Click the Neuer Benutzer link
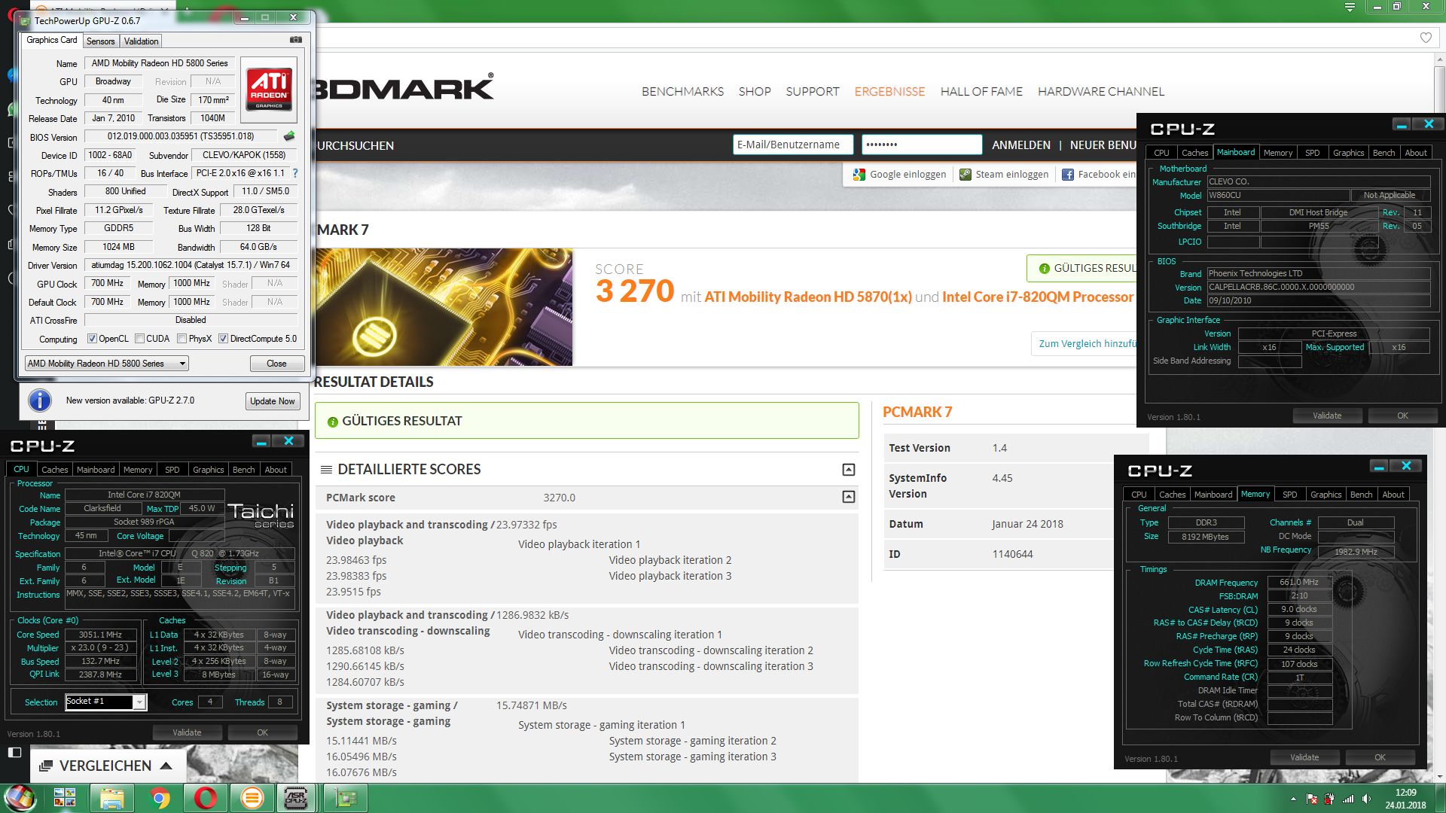Viewport: 1446px width, 813px height. 1103,145
